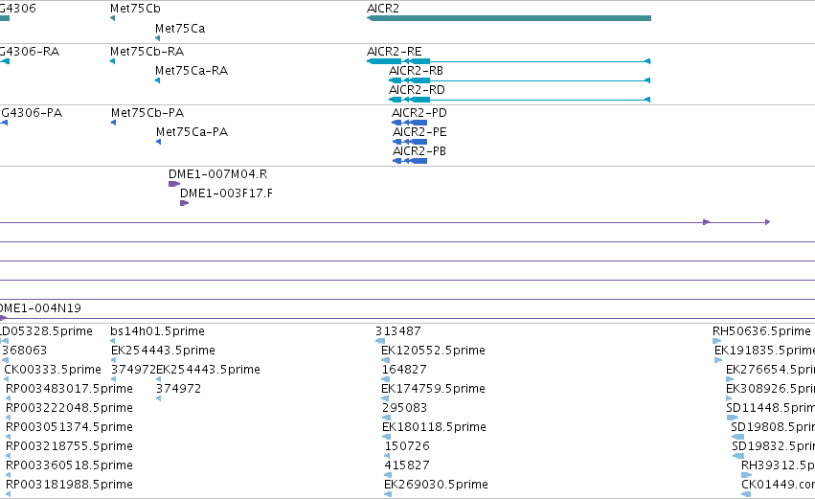The image size is (815, 499).
Task: Select the AICR2-RB transcript feature
Action: tap(520, 80)
